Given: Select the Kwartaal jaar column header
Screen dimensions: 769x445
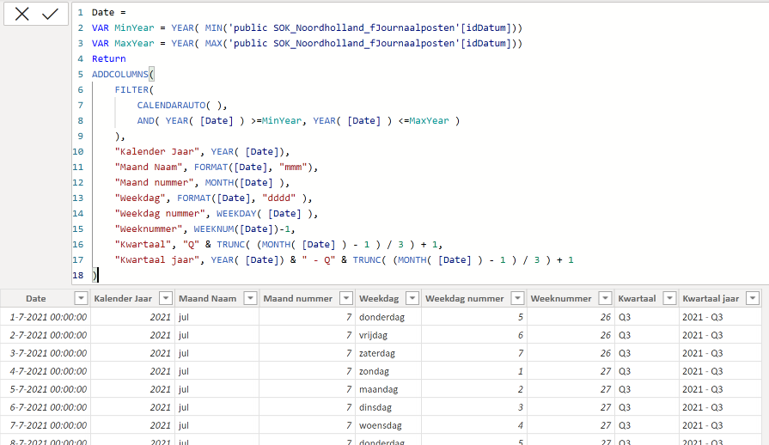Looking at the screenshot, I should (711, 298).
